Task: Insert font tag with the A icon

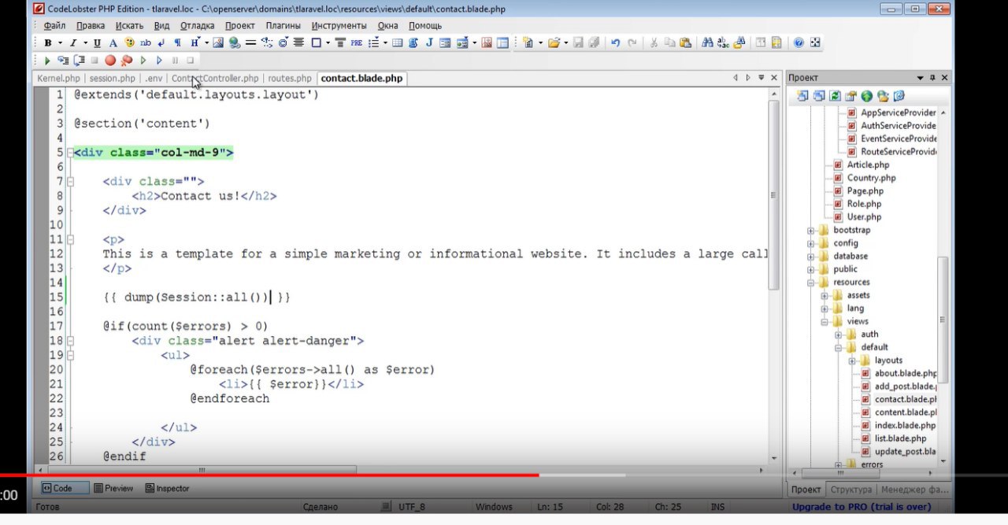Action: coord(113,43)
